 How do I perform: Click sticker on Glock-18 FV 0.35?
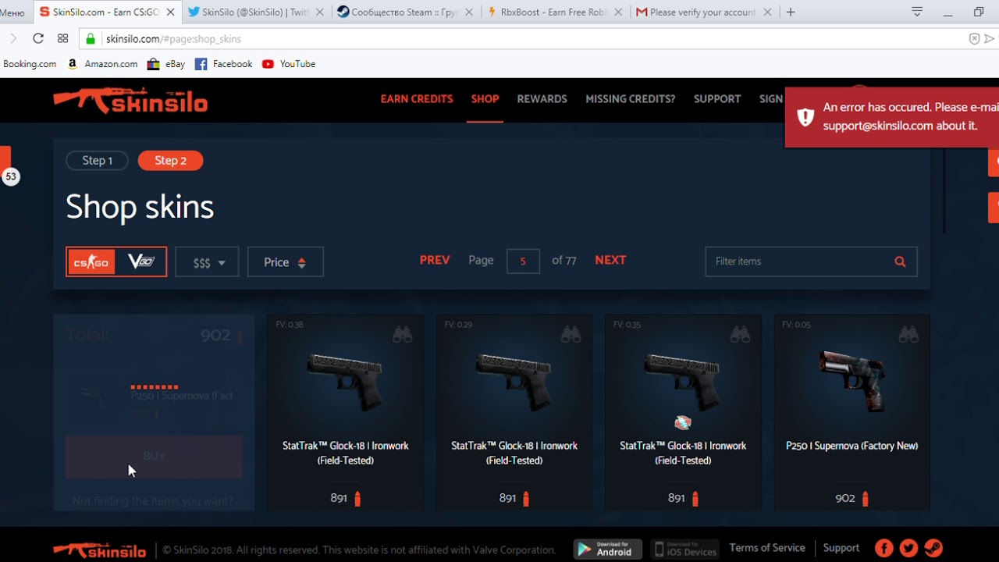coord(683,422)
